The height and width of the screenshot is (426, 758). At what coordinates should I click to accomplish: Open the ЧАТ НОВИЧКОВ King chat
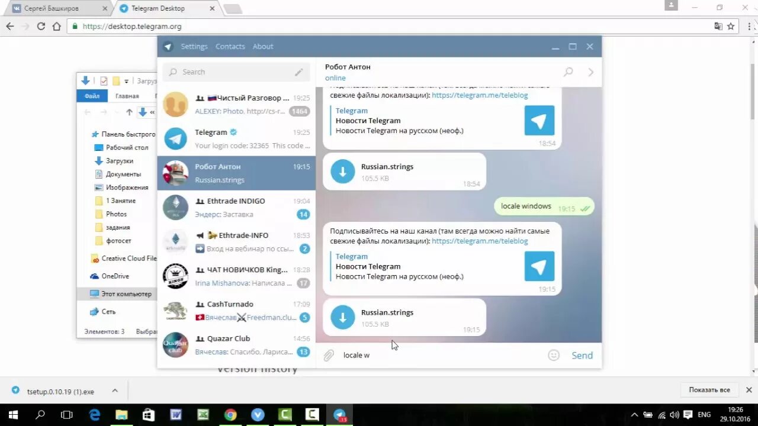[236, 276]
